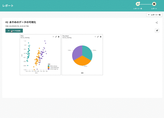Image resolution: width=164 pixels, height=118 pixels.
Task: Go back via the レポート一覧 button
Action: pos(154,15)
